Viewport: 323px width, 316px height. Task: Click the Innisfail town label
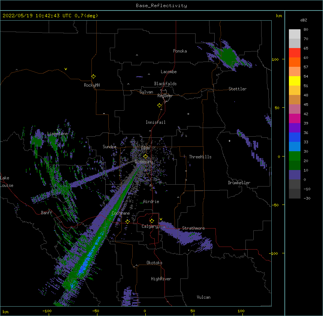pyautogui.click(x=156, y=122)
